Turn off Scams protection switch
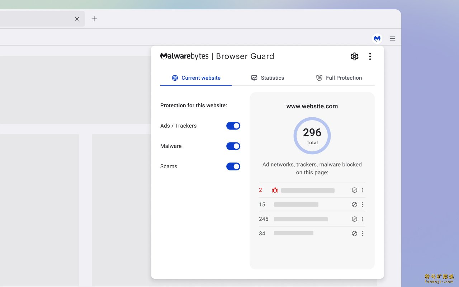This screenshot has width=459, height=287. (x=233, y=166)
